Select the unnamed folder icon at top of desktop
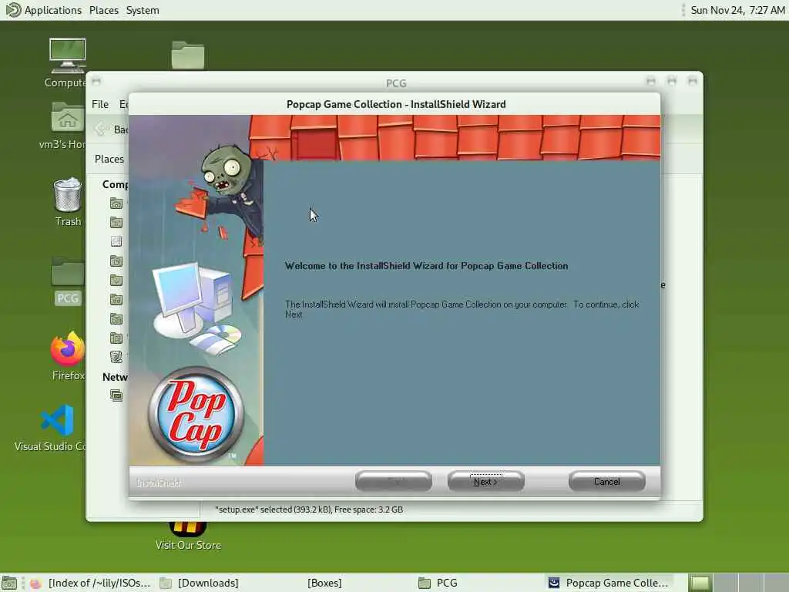Image resolution: width=789 pixels, height=592 pixels. point(188,55)
